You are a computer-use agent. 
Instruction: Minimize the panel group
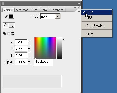75,7
